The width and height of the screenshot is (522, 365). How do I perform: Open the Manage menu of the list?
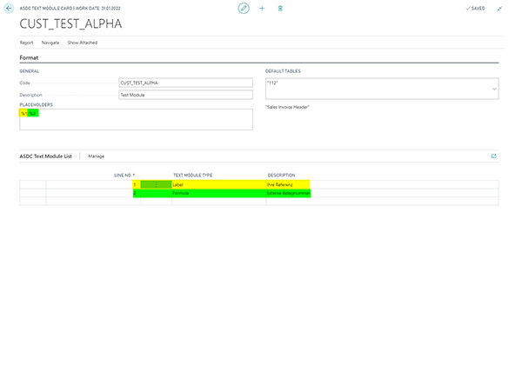96,156
